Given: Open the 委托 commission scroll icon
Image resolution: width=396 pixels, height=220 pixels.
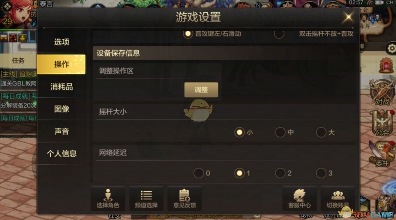Looking at the screenshot, I should (x=382, y=154).
